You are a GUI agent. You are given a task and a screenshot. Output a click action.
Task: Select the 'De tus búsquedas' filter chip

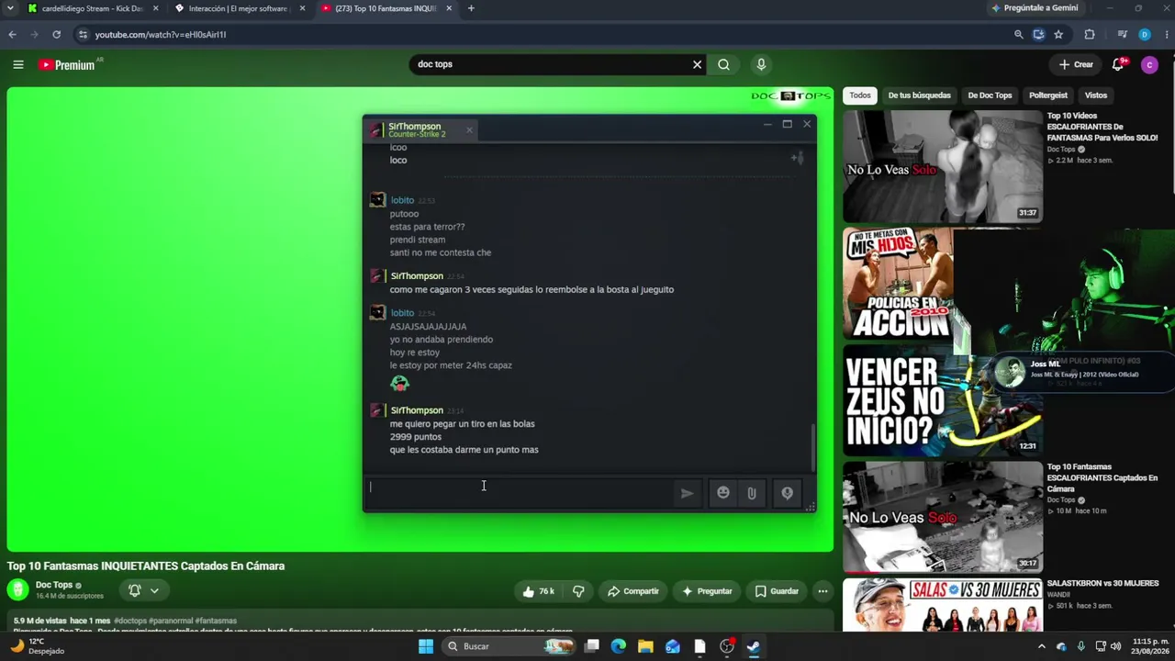tap(919, 95)
